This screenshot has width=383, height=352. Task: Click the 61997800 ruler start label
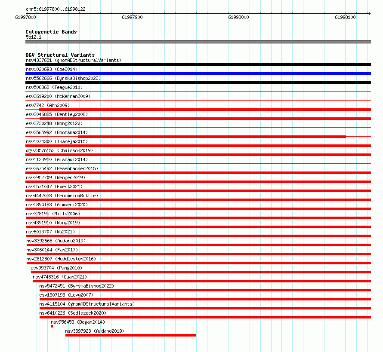(25, 17)
